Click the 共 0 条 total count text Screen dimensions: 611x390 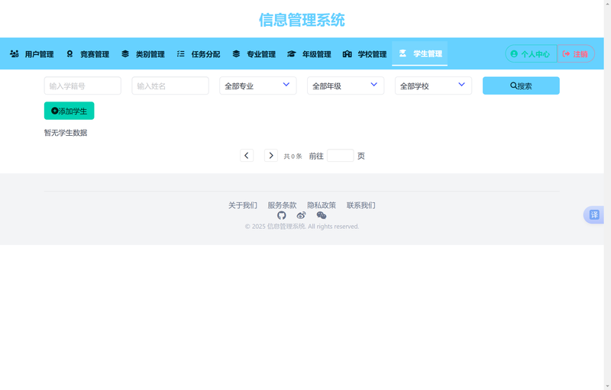point(293,156)
